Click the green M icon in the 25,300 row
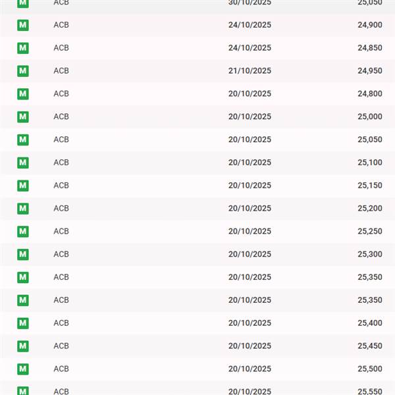This screenshot has height=395, width=395. [23, 254]
